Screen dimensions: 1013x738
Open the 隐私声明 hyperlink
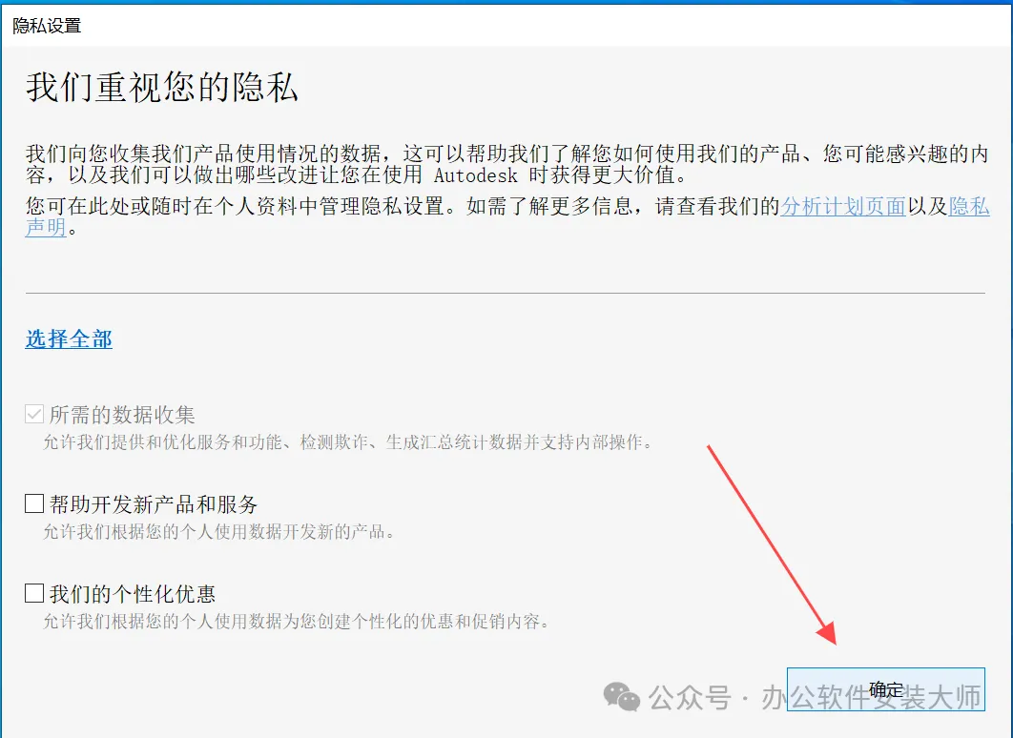969,207
